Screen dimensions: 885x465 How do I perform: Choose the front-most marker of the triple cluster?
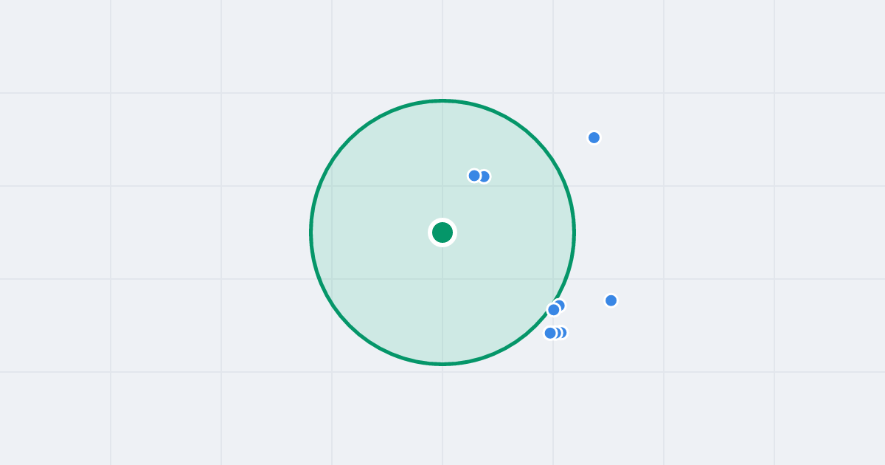tap(550, 333)
